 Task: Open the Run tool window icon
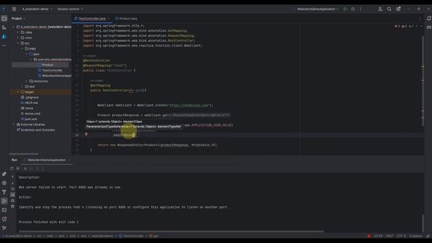pos(4,201)
